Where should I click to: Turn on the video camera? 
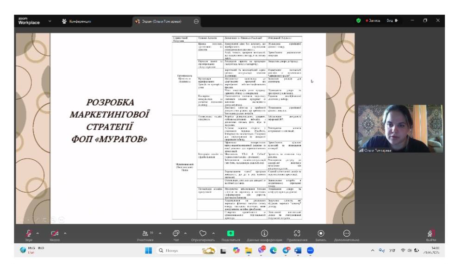pyautogui.click(x=55, y=233)
